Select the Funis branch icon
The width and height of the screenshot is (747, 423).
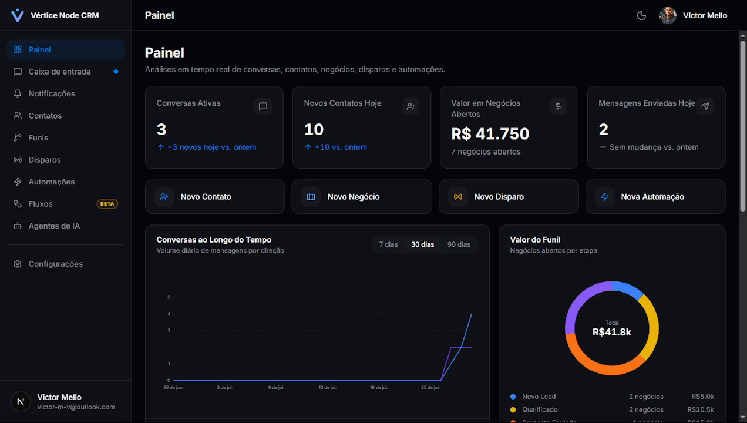[18, 137]
